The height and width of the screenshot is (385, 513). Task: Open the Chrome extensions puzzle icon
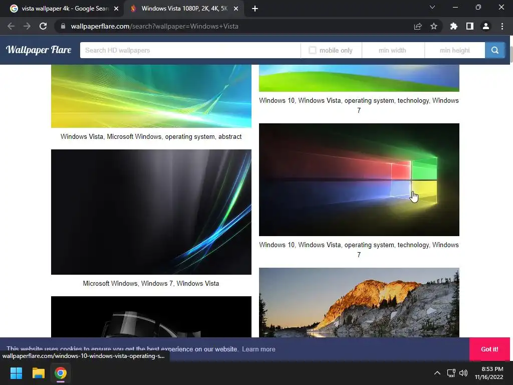click(x=453, y=26)
